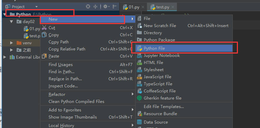The height and width of the screenshot is (128, 260).
Task: Expand the 之前 folder
Action: click(x=11, y=50)
